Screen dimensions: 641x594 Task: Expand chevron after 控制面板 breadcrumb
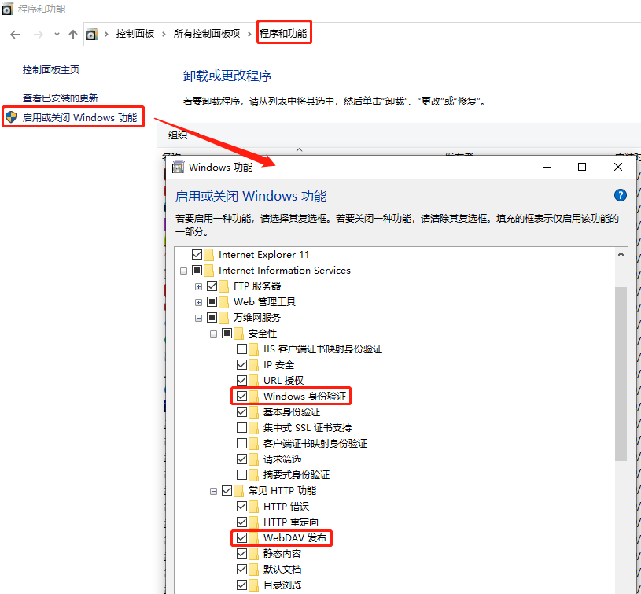point(164,34)
